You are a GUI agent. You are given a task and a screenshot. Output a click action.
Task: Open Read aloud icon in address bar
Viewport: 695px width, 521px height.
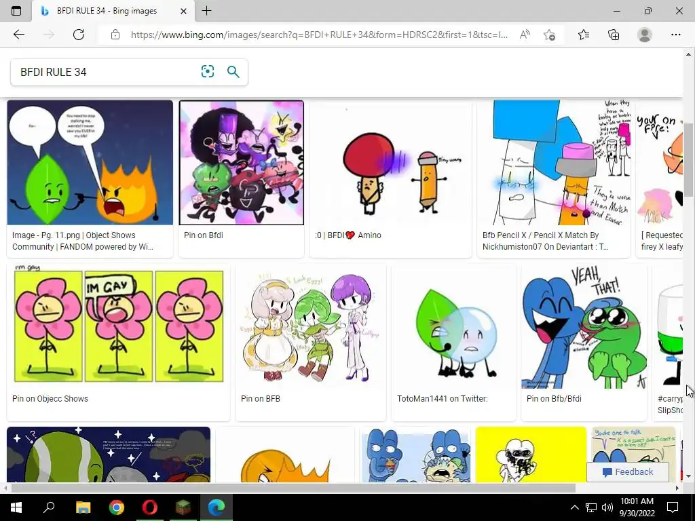[x=525, y=35]
